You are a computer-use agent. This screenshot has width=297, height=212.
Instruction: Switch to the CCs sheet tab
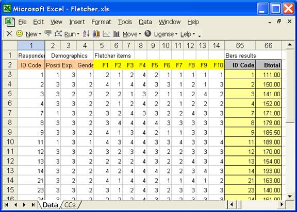pyautogui.click(x=70, y=205)
